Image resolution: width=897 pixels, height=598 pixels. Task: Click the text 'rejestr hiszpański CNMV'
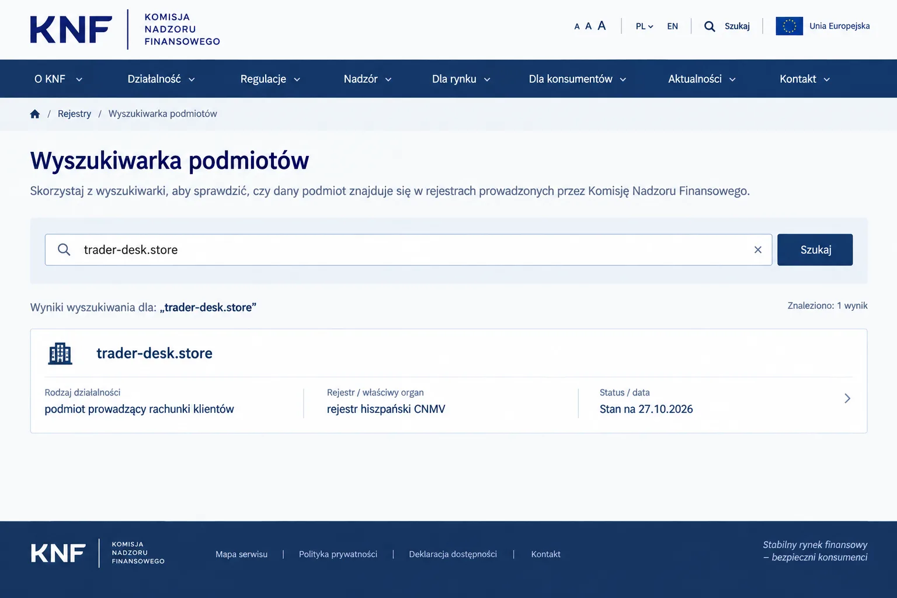click(386, 409)
